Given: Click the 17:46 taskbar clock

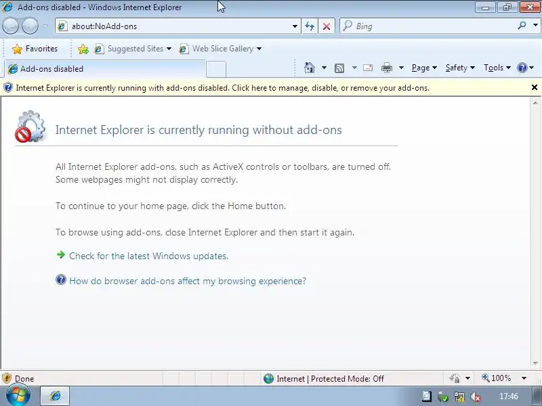Looking at the screenshot, I should point(509,397).
